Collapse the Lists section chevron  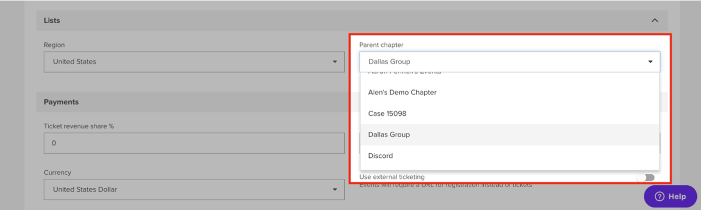(x=654, y=21)
